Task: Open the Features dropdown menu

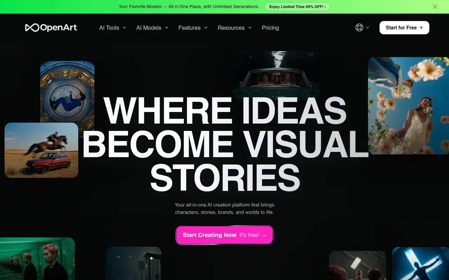Action: (x=193, y=28)
